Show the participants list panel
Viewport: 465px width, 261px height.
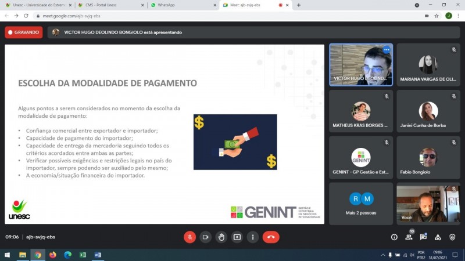409,237
